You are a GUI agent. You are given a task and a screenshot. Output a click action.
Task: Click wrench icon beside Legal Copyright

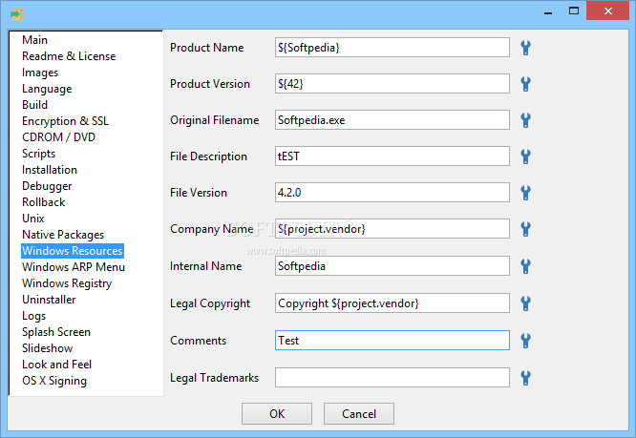click(525, 303)
